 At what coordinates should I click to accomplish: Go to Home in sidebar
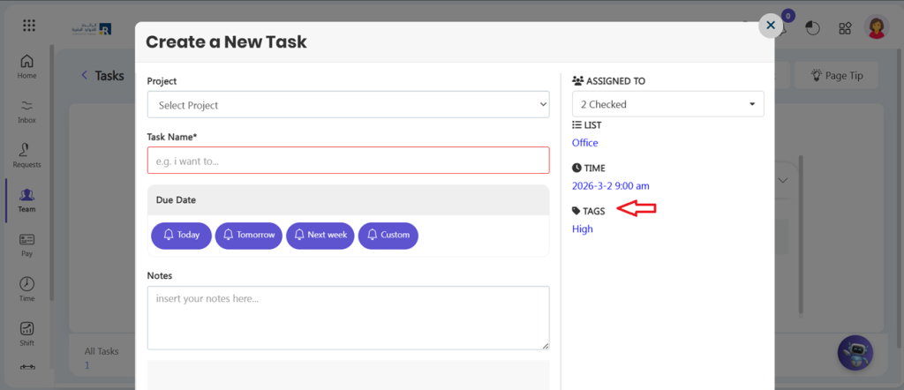(26, 66)
